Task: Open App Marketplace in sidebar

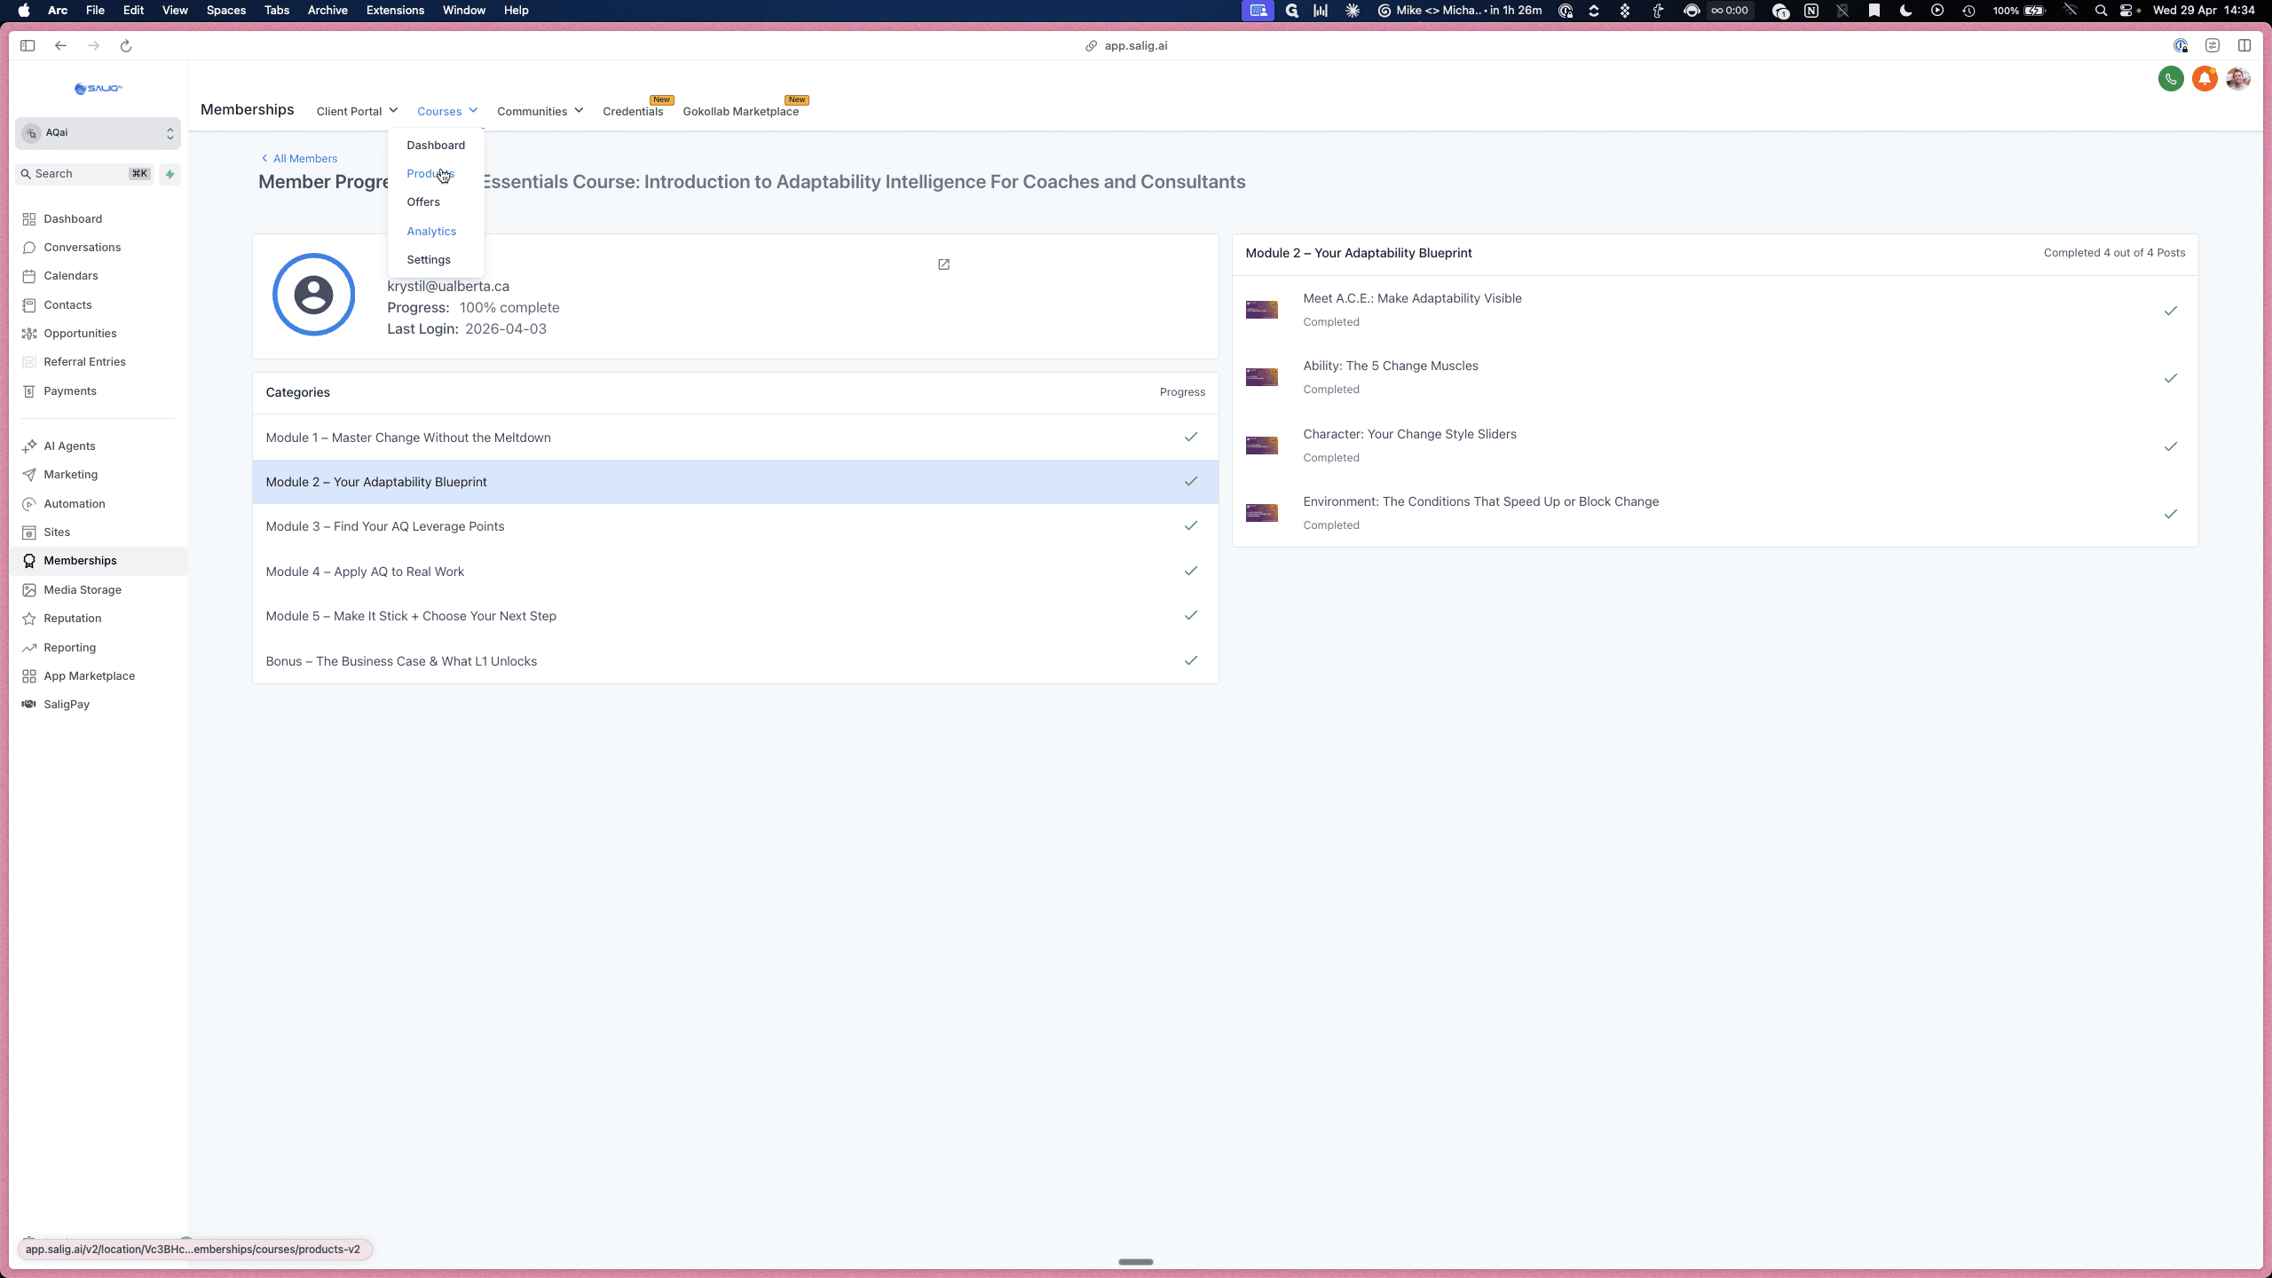Action: pyautogui.click(x=89, y=676)
